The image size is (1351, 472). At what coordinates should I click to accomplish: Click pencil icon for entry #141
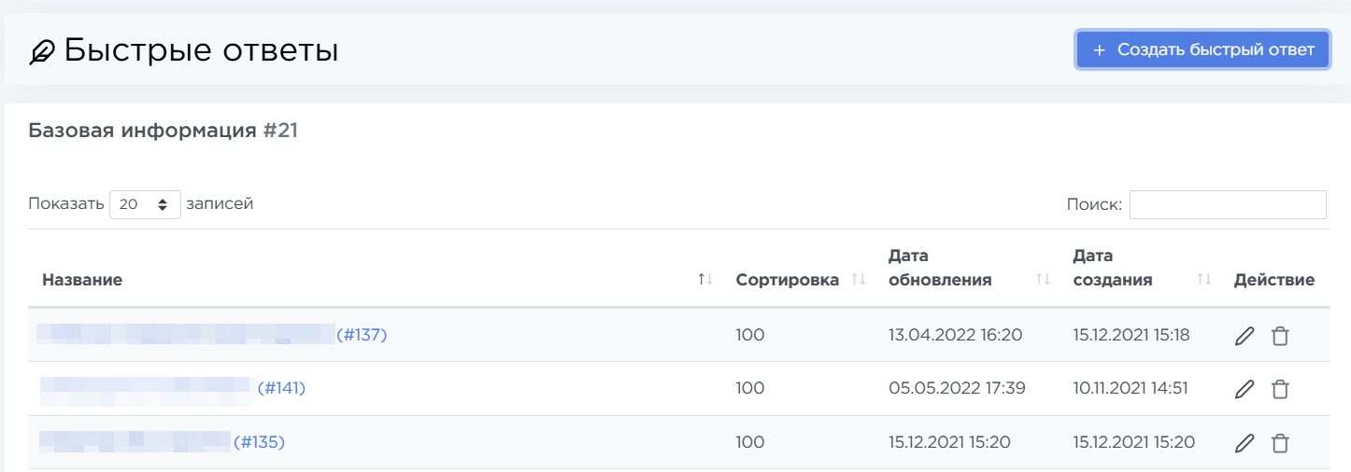[x=1244, y=389]
